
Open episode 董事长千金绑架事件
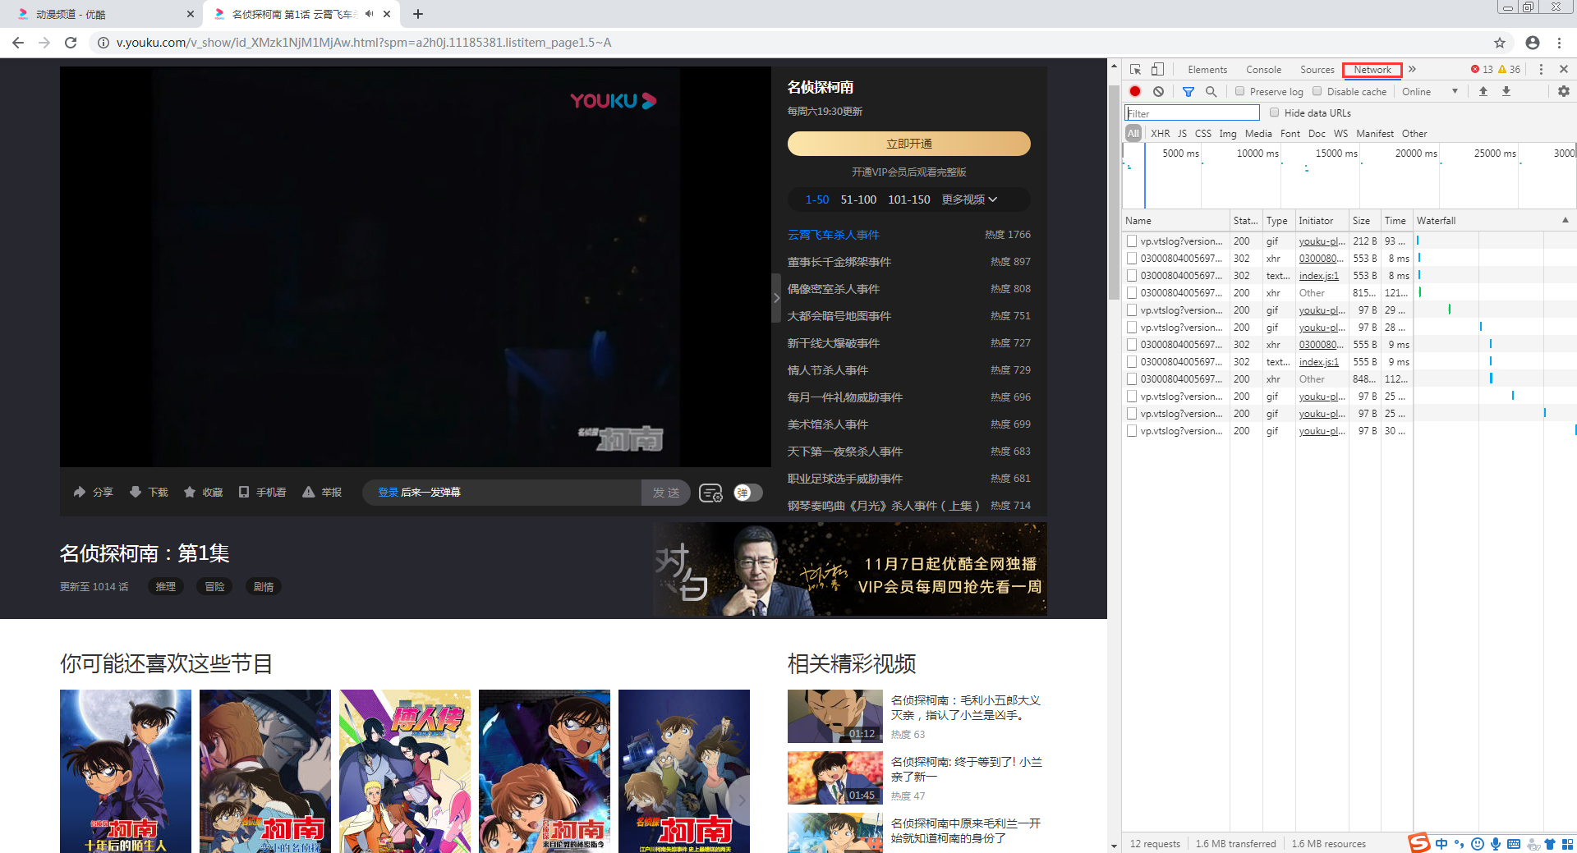(x=839, y=262)
